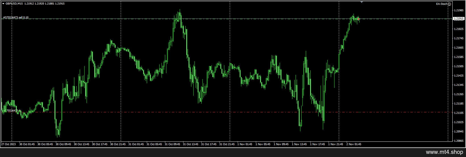Click the highlighted current price 1.21915 label
Image resolution: width=466 pixels, height=157 pixels.
(458, 19)
